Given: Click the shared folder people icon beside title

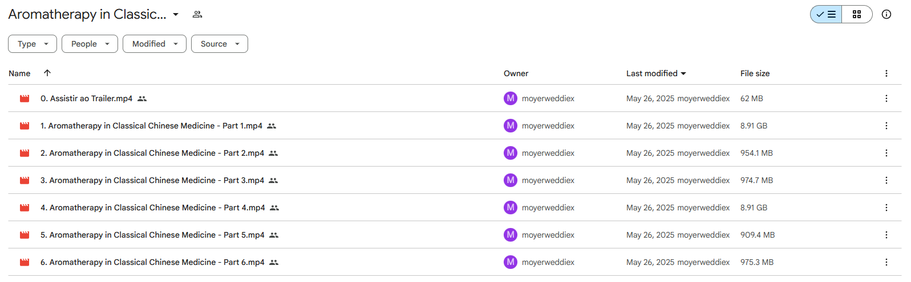Looking at the screenshot, I should click(x=197, y=14).
